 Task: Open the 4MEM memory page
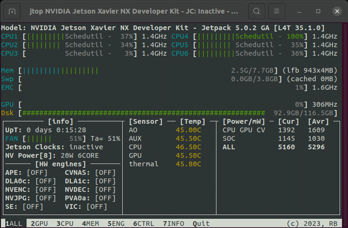pos(91,224)
